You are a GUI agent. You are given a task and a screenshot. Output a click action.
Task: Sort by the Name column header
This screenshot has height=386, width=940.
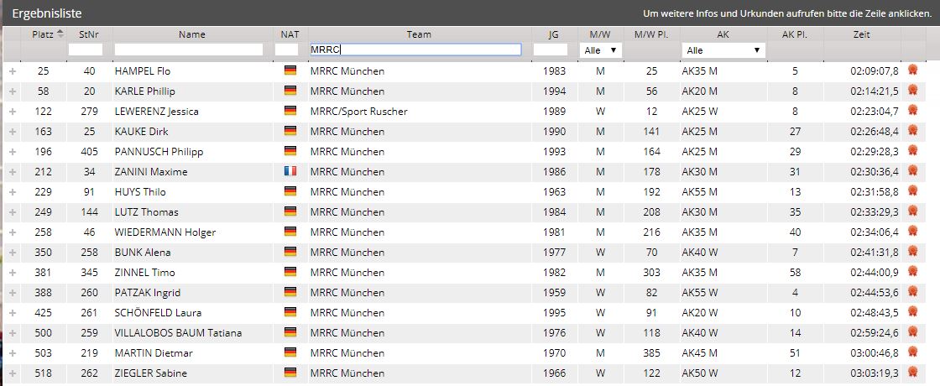click(191, 34)
